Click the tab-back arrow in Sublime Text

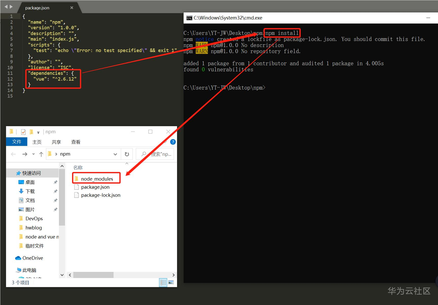[x=6, y=7]
